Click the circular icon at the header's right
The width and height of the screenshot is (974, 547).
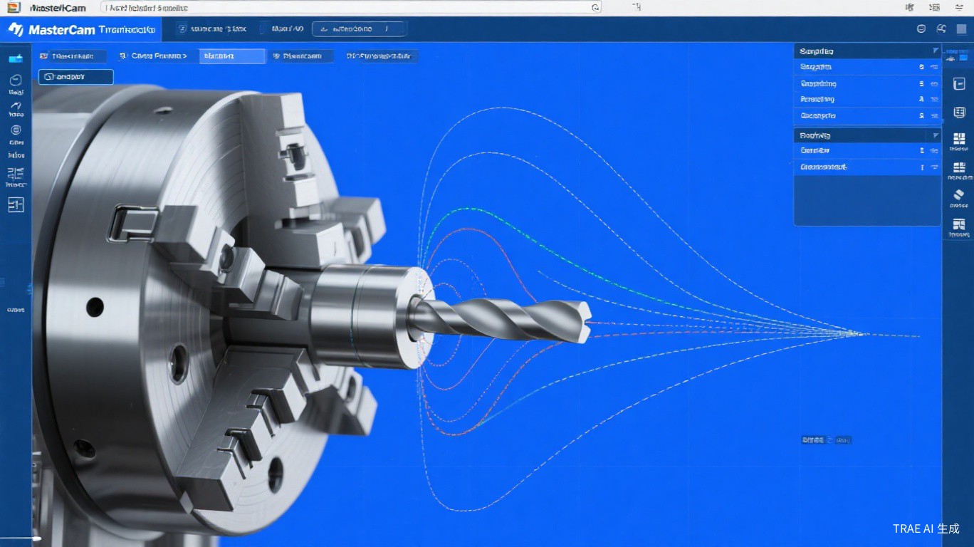click(x=921, y=29)
